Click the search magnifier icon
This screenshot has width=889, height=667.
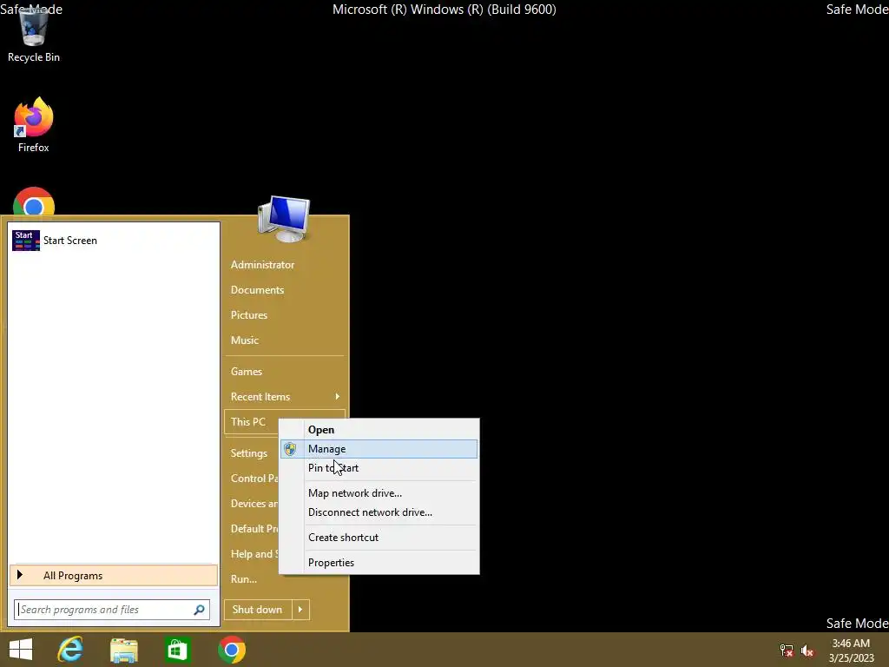tap(199, 610)
